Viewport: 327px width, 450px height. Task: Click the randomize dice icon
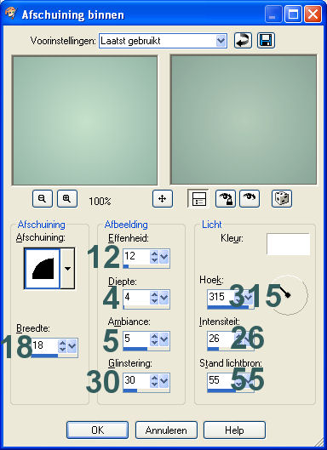tap(282, 198)
